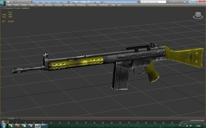Click the Project Folder icon in quick access toolbar

pos(28,2)
